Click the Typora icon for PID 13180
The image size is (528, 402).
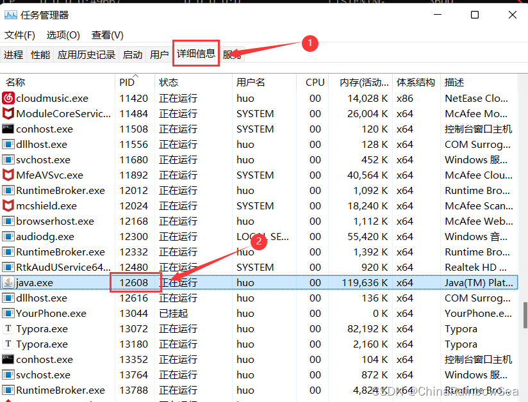[x=8, y=344]
